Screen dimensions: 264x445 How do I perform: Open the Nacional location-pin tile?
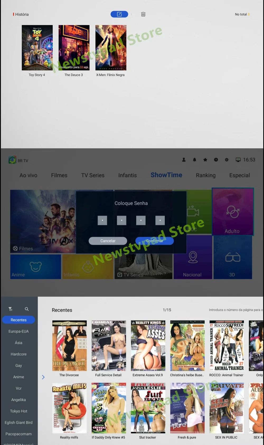click(193, 257)
